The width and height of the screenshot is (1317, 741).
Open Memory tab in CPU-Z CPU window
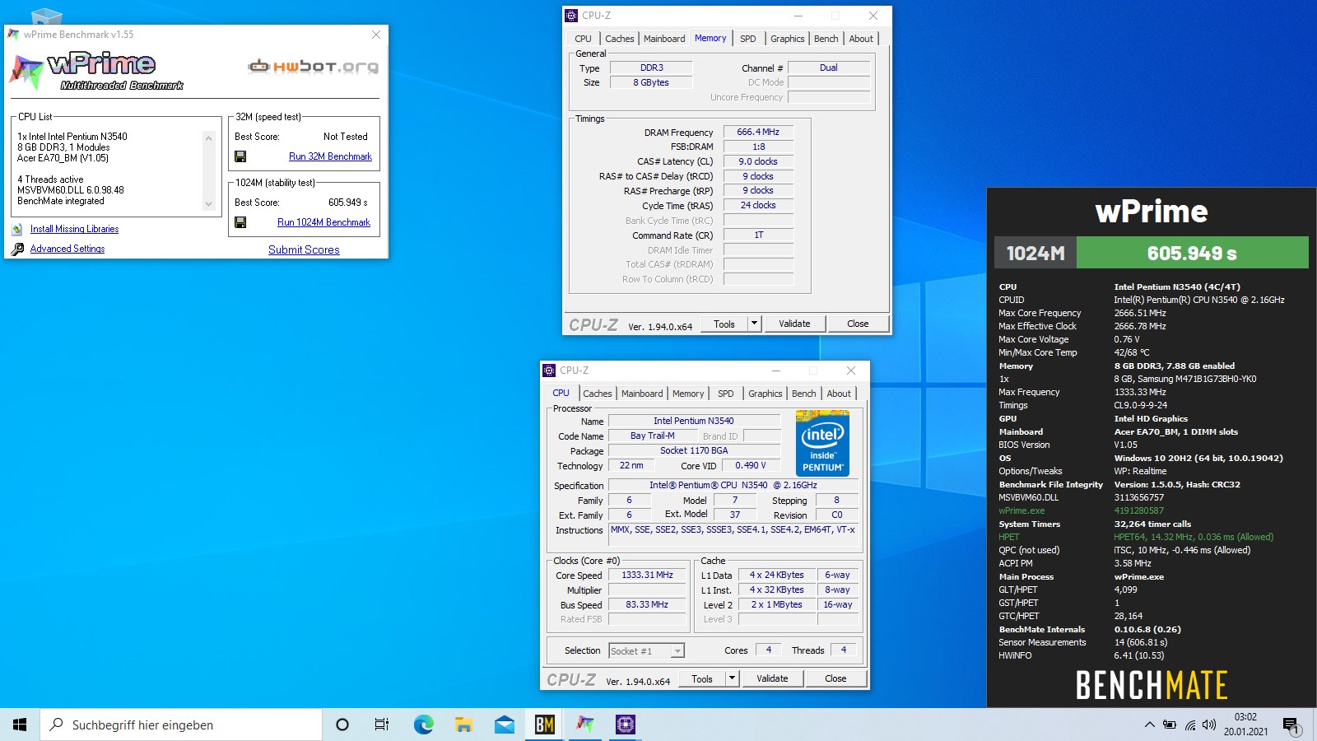click(x=688, y=394)
